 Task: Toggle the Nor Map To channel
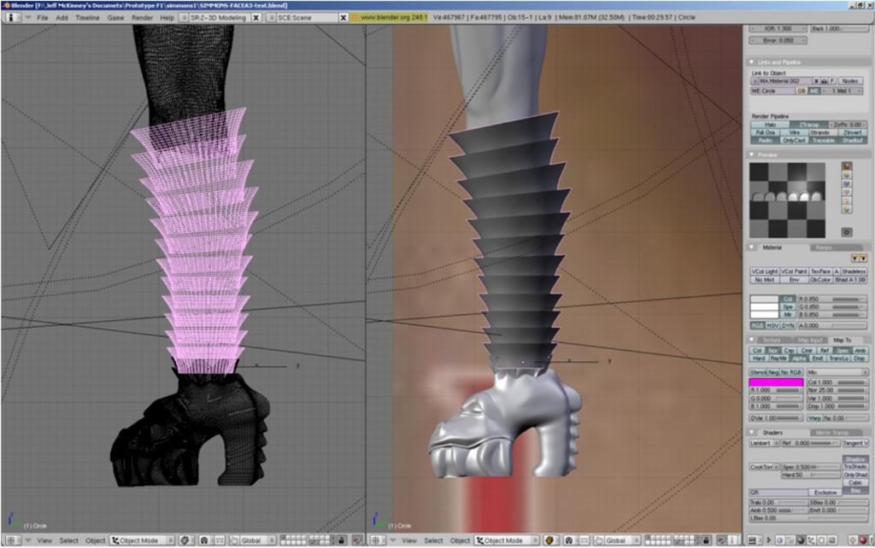click(772, 351)
